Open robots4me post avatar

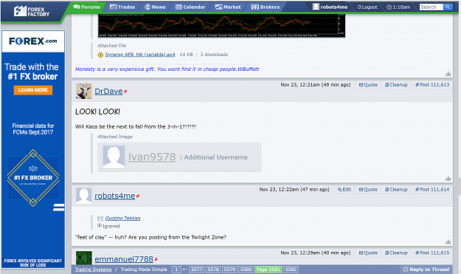[x=84, y=196]
